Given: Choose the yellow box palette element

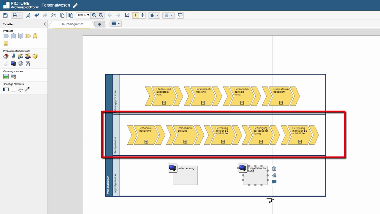Looking at the screenshot, I should [35, 56].
